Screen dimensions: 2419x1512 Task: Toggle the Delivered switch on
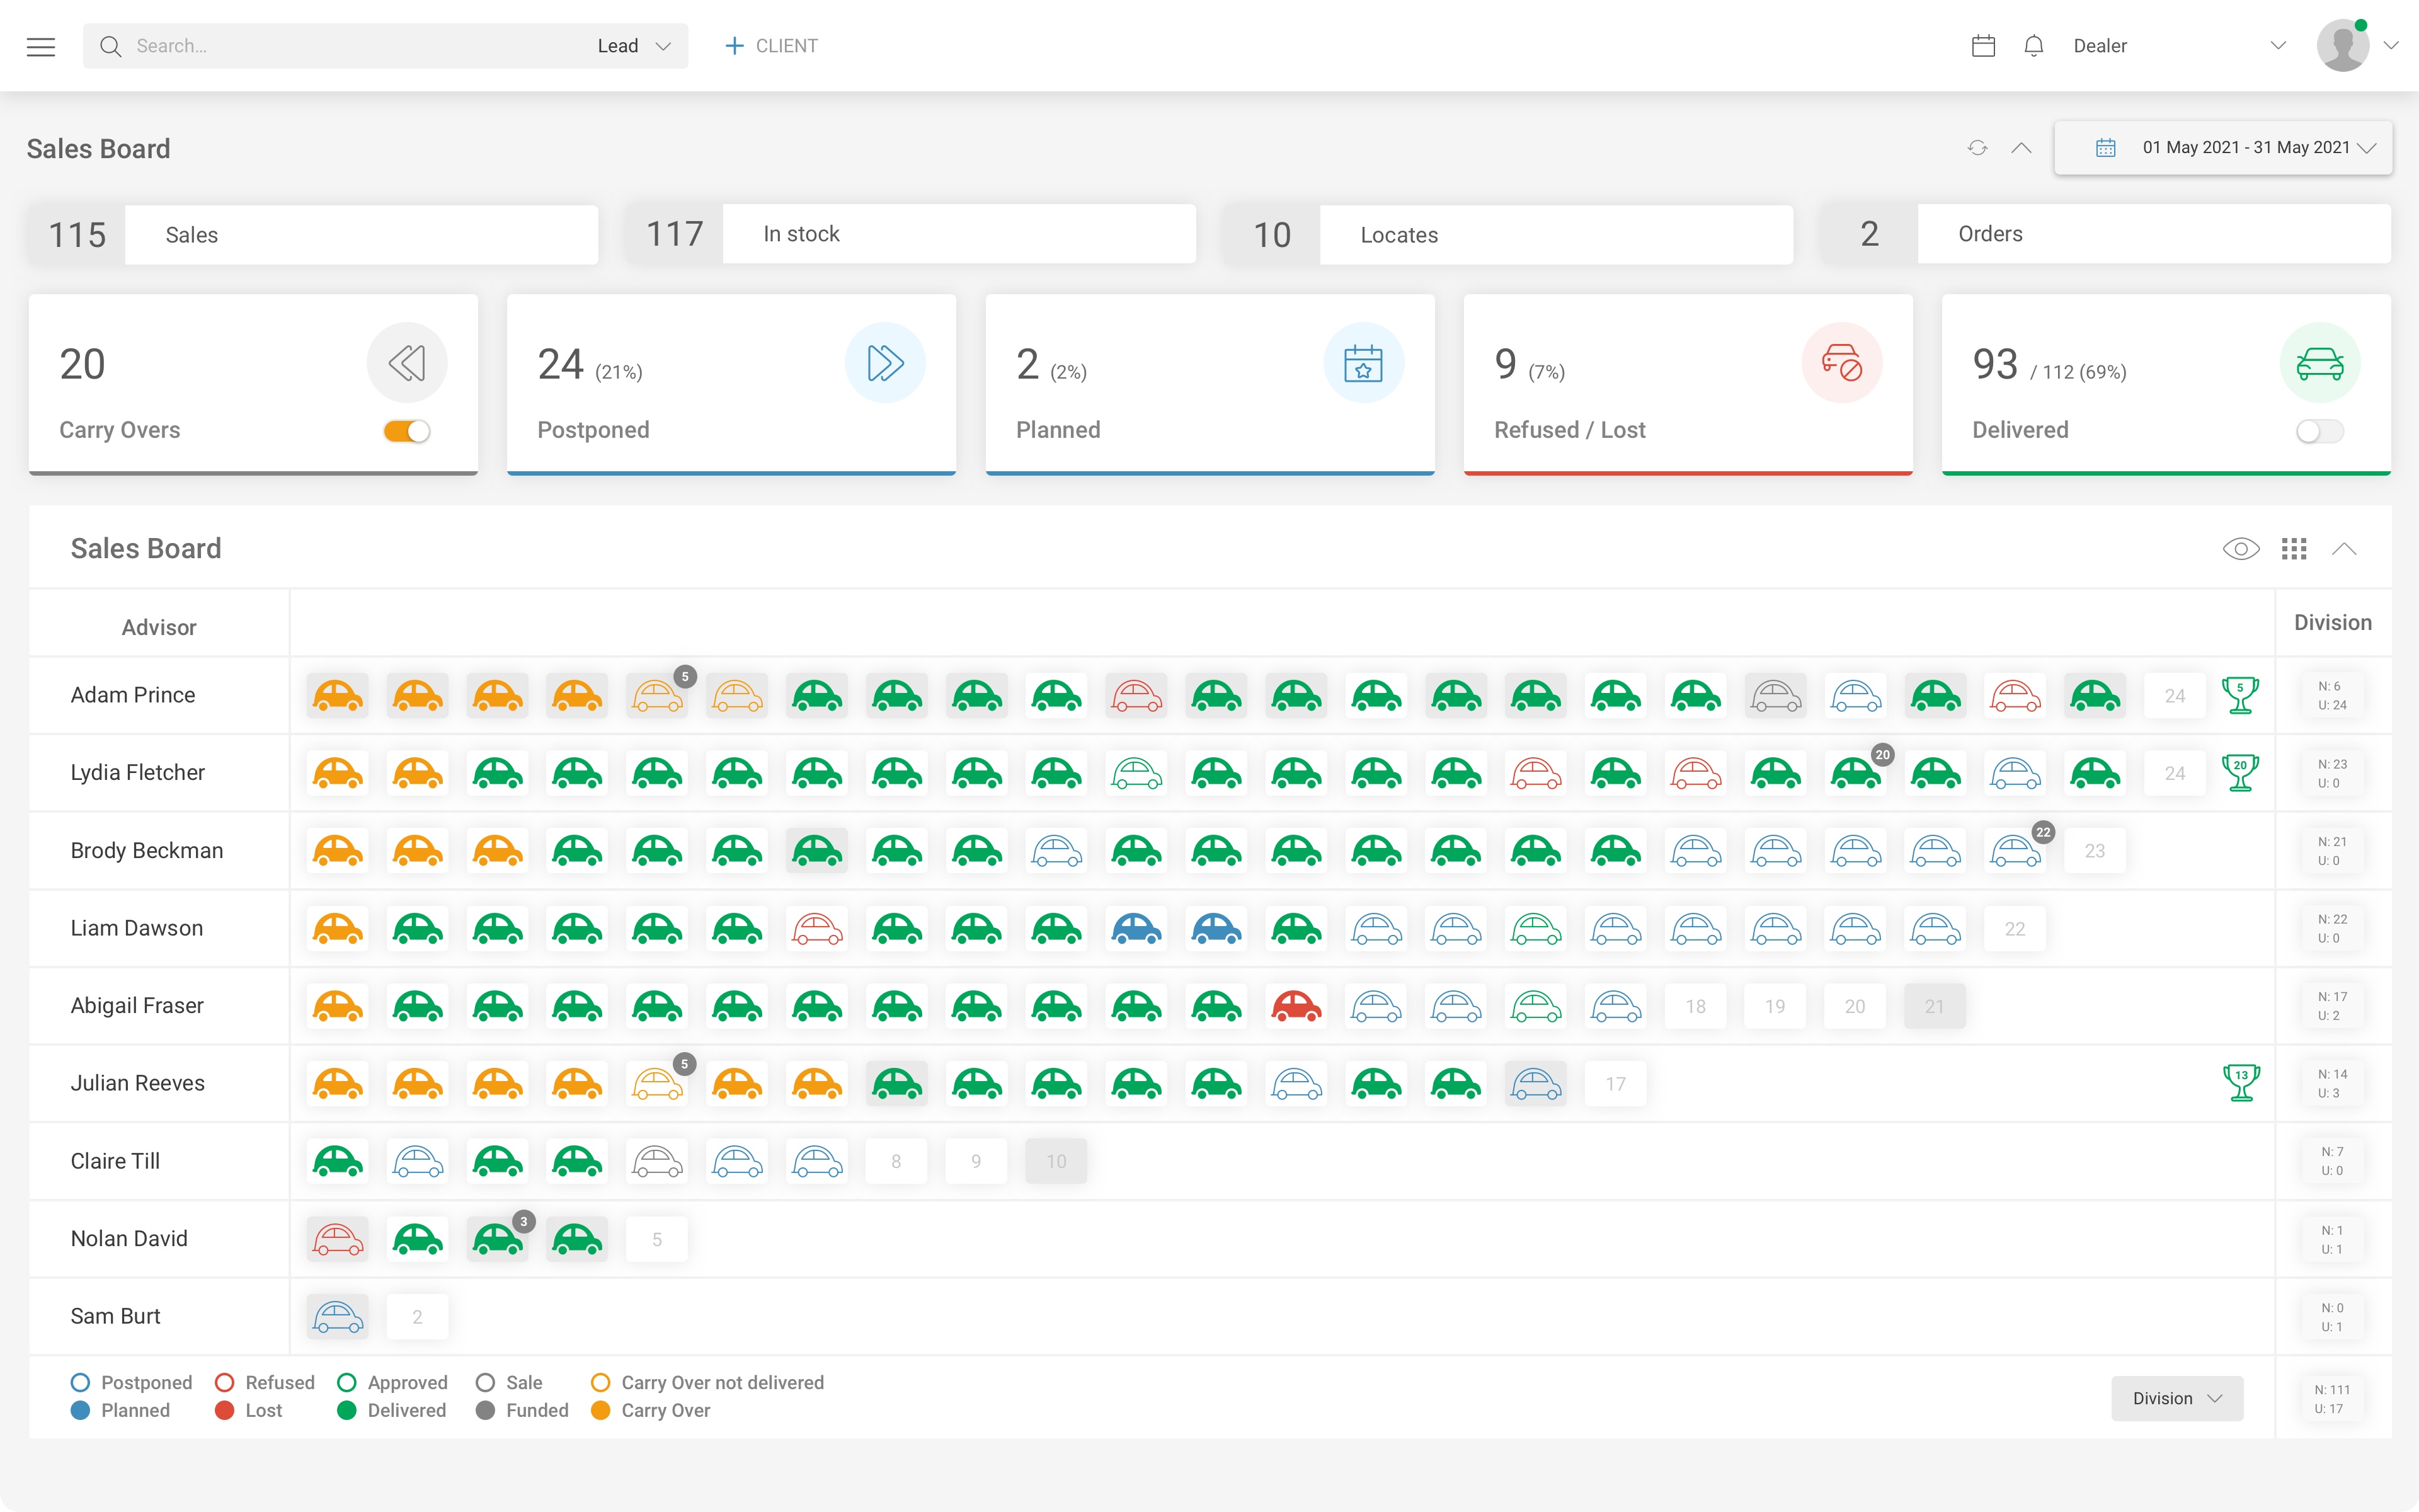click(2319, 431)
